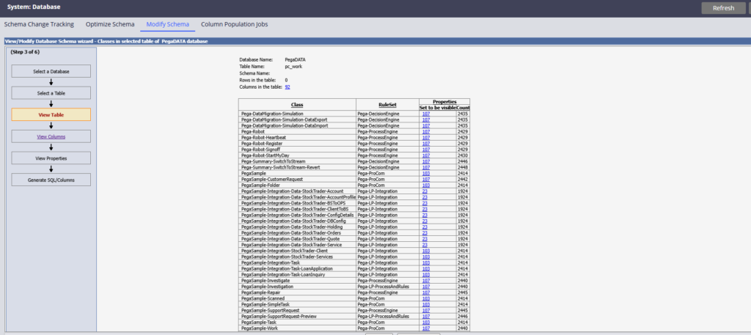Click the Set to be visible header

coord(438,108)
